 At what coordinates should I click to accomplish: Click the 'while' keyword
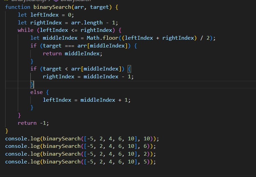[x=26, y=30]
